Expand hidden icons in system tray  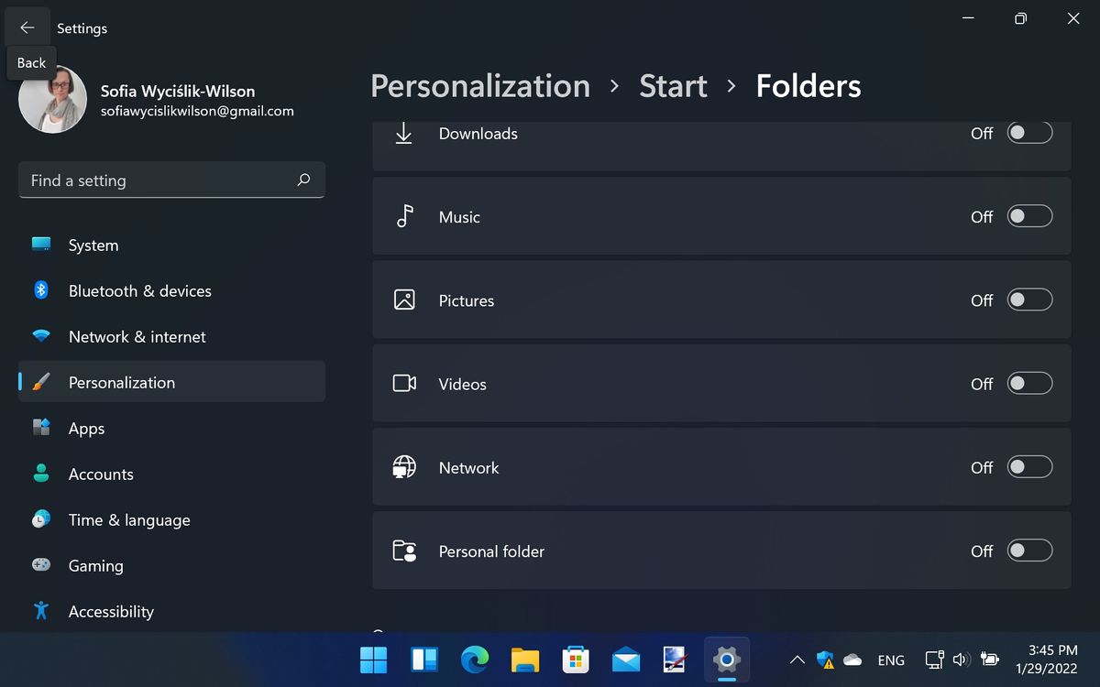coord(797,659)
